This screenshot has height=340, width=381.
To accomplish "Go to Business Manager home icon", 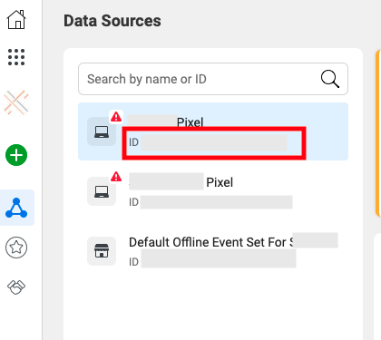I will coord(16,20).
